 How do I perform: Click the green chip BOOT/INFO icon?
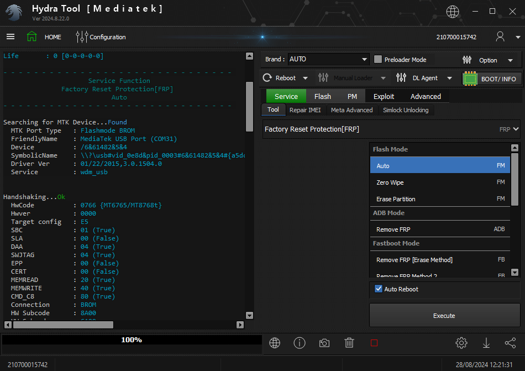(470, 79)
